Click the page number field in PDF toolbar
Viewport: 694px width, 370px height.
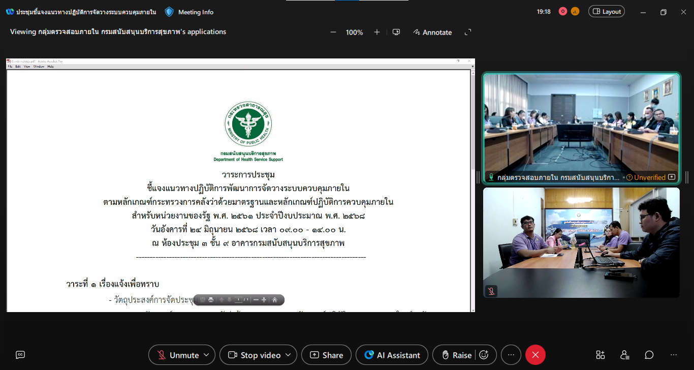click(239, 300)
